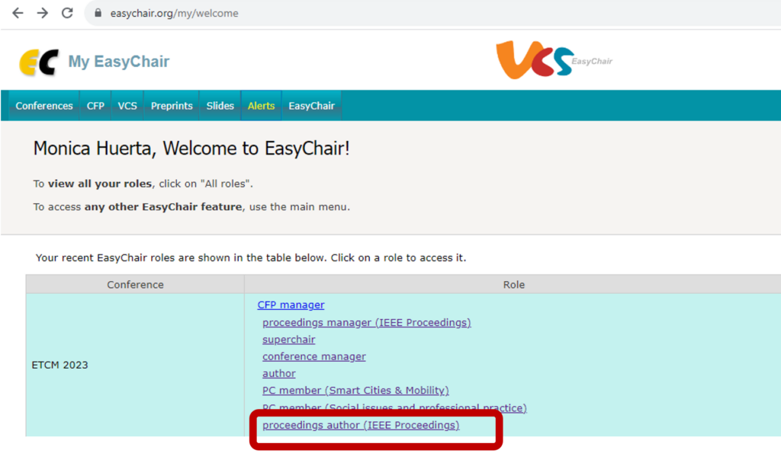
Task: Click the Role column header
Action: [513, 285]
